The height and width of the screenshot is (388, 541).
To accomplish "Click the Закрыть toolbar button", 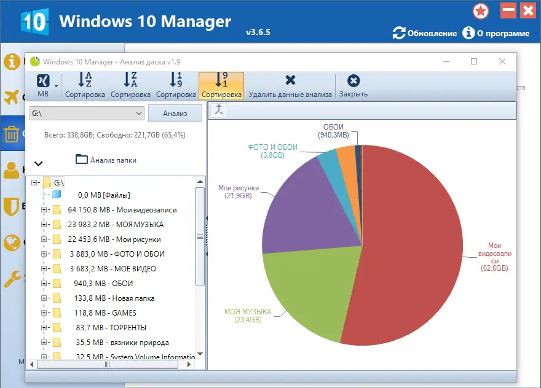I will [x=353, y=85].
